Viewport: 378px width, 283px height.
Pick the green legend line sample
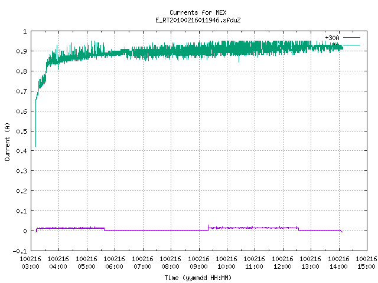[351, 45]
